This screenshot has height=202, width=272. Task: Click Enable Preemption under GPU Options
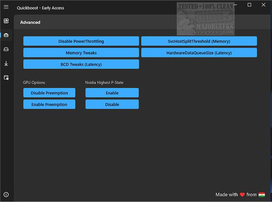(x=49, y=105)
